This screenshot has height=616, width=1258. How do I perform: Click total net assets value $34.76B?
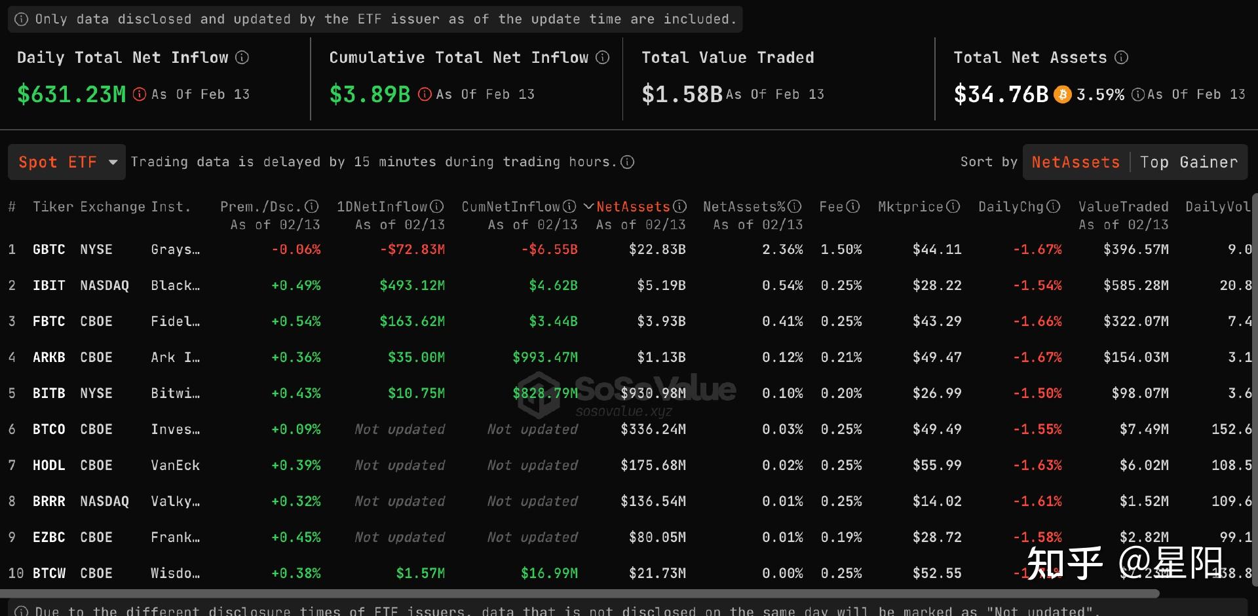[x=1001, y=94]
